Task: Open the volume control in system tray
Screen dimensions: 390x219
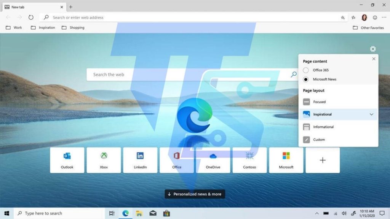Action: point(344,213)
